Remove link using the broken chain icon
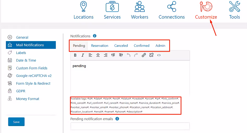Screen dimensions: 247x133 pyautogui.click(x=151, y=55)
